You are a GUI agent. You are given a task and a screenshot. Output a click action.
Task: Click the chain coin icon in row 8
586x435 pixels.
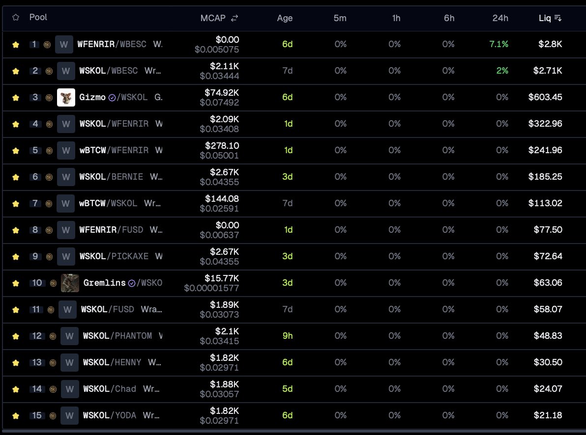point(49,230)
